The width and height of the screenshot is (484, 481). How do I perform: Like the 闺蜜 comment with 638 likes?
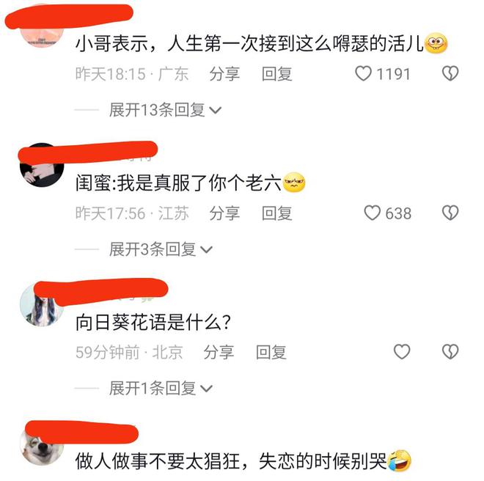click(x=373, y=213)
